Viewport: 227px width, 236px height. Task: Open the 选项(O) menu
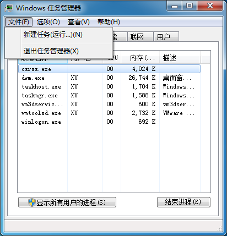48,22
